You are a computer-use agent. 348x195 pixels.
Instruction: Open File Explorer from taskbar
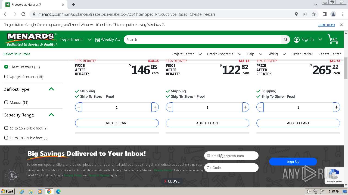pos(31,191)
